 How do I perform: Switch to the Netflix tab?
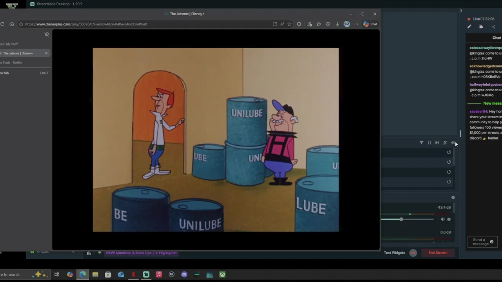tap(24, 63)
